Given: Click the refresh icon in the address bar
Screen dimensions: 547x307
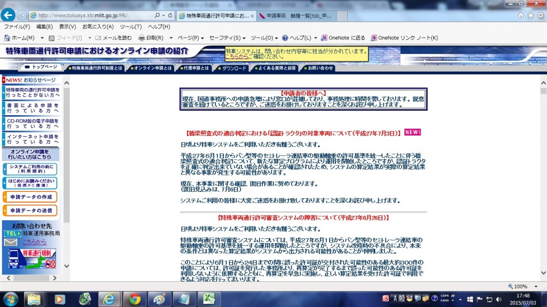Looking at the screenshot, I should pos(170,15).
